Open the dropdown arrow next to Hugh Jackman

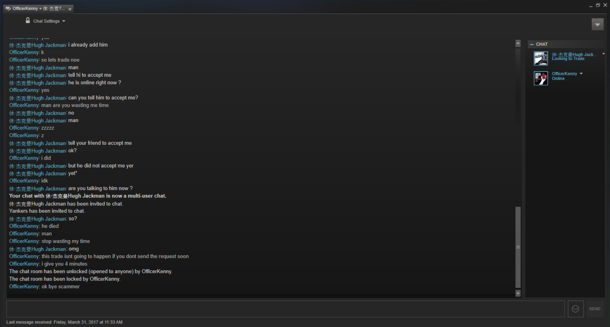(603, 54)
